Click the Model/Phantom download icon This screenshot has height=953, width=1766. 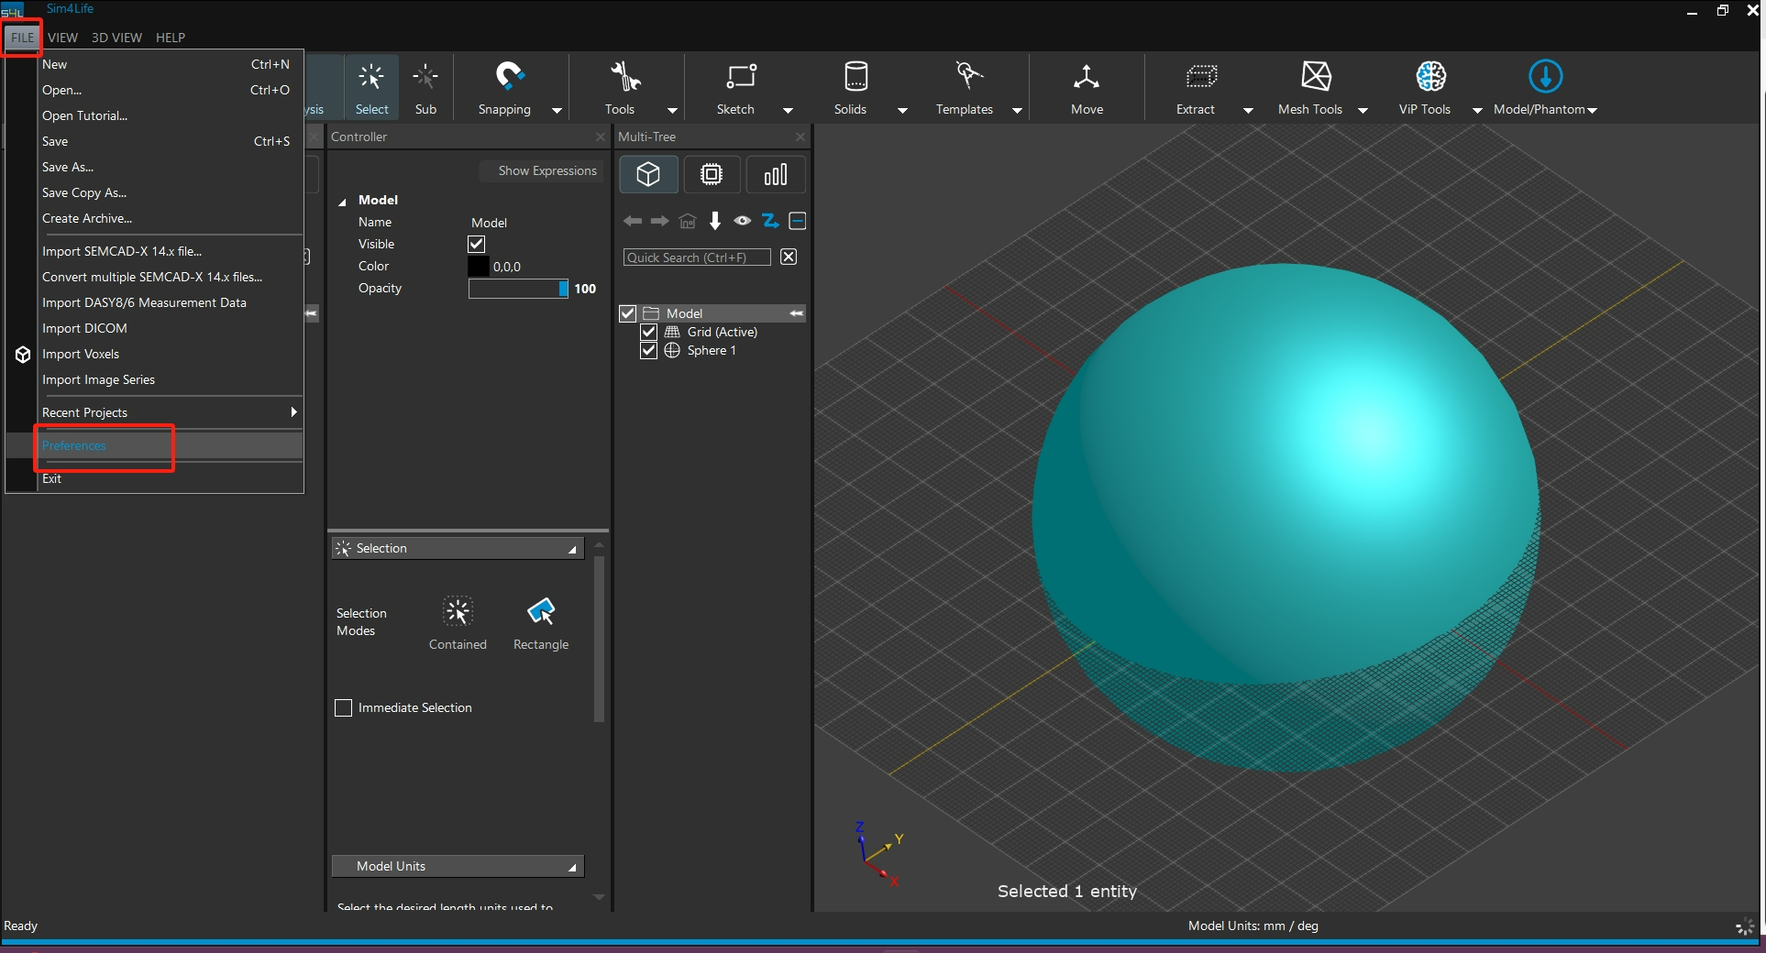1545,78
